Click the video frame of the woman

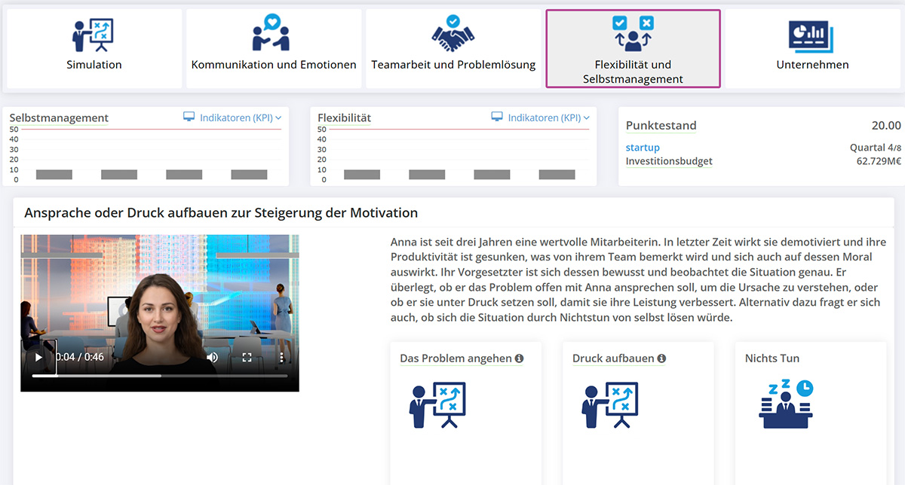[160, 313]
